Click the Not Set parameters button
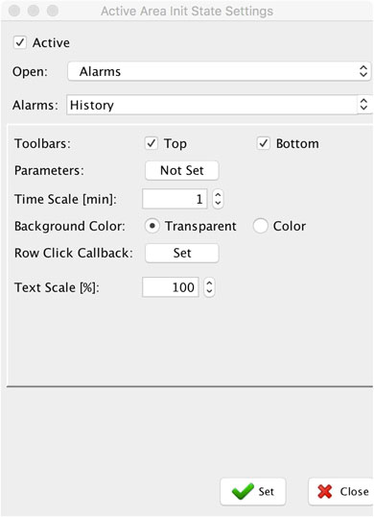The image size is (374, 517). [182, 170]
